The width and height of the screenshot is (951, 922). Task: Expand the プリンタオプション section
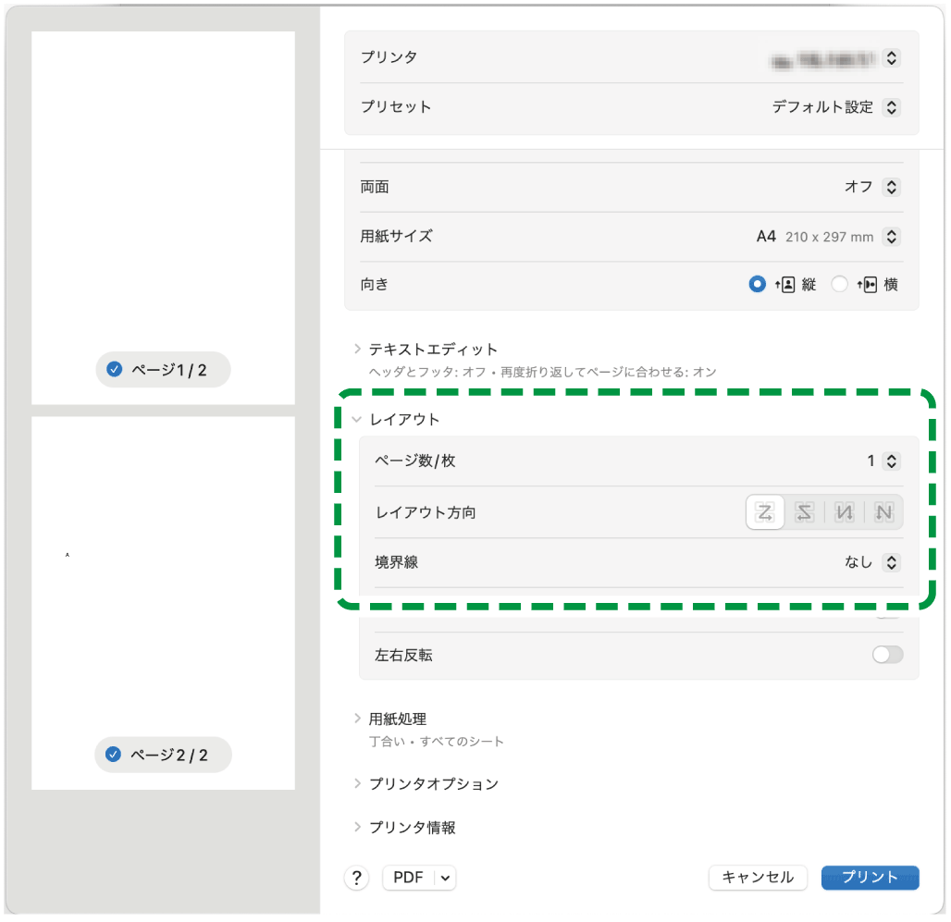point(357,783)
